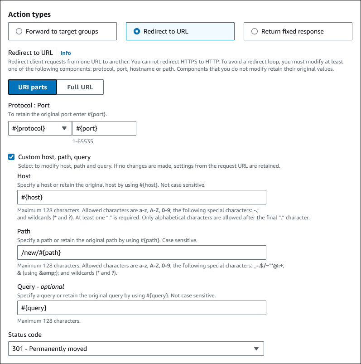Select the Forward to target groups radio button
The width and height of the screenshot is (361, 364).
(x=19, y=32)
